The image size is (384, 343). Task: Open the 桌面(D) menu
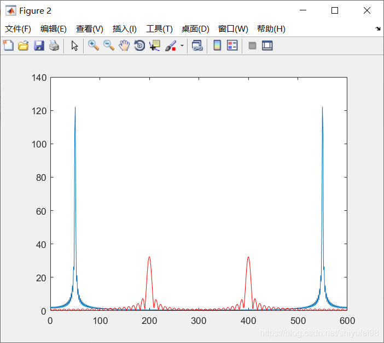coord(195,29)
